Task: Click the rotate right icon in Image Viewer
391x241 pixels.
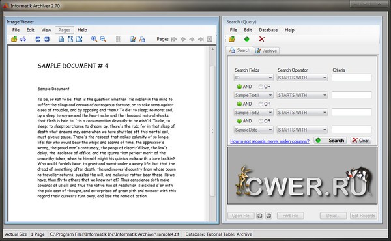Action: pyautogui.click(x=38, y=39)
